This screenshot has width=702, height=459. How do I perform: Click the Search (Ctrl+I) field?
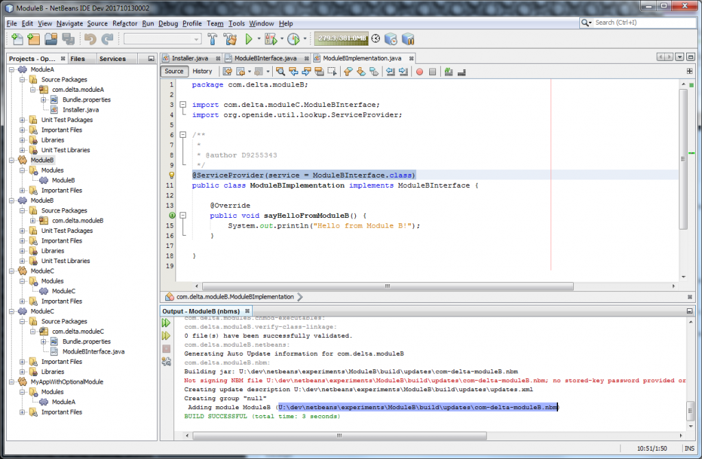click(638, 23)
